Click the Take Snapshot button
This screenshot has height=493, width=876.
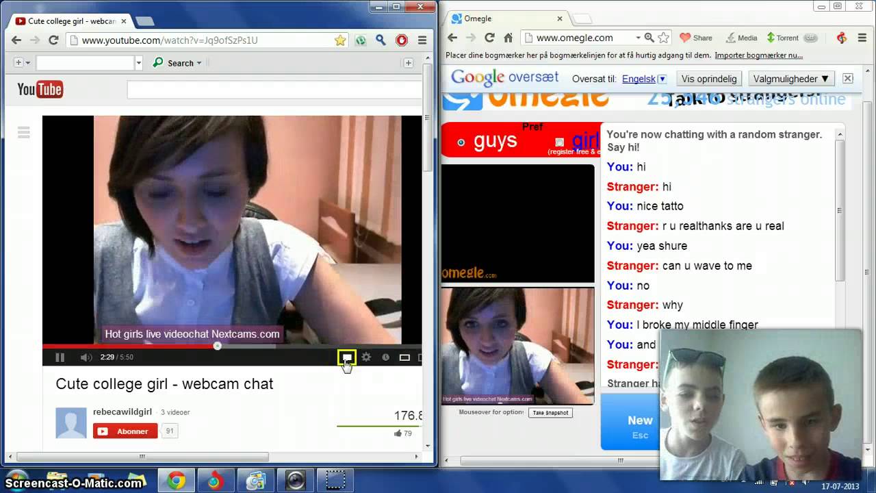point(551,413)
